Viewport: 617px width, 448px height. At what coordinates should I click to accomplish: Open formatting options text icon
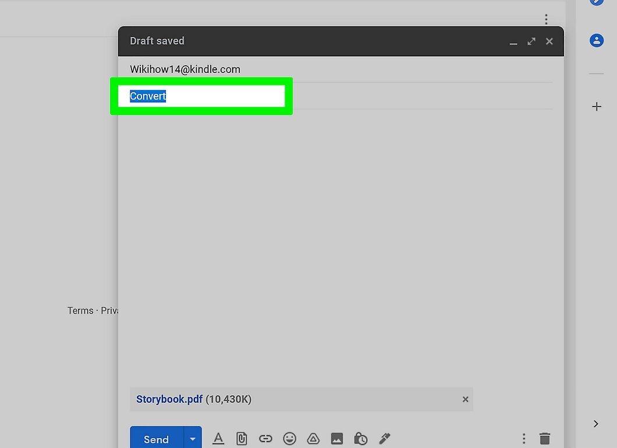click(x=218, y=438)
